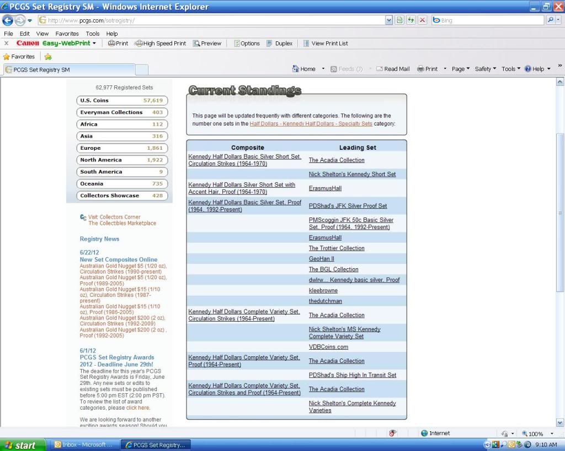Click Read Mail in the command bar
This screenshot has height=451, width=565.
(393, 69)
